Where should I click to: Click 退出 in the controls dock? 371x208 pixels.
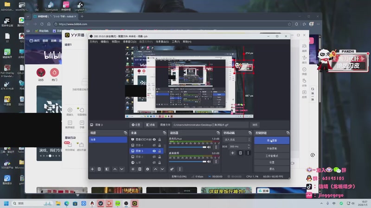coord(272,169)
